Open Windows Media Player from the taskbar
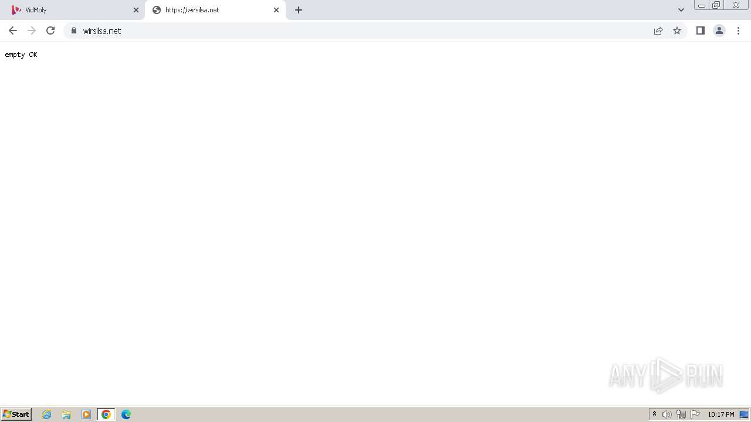 click(x=86, y=414)
